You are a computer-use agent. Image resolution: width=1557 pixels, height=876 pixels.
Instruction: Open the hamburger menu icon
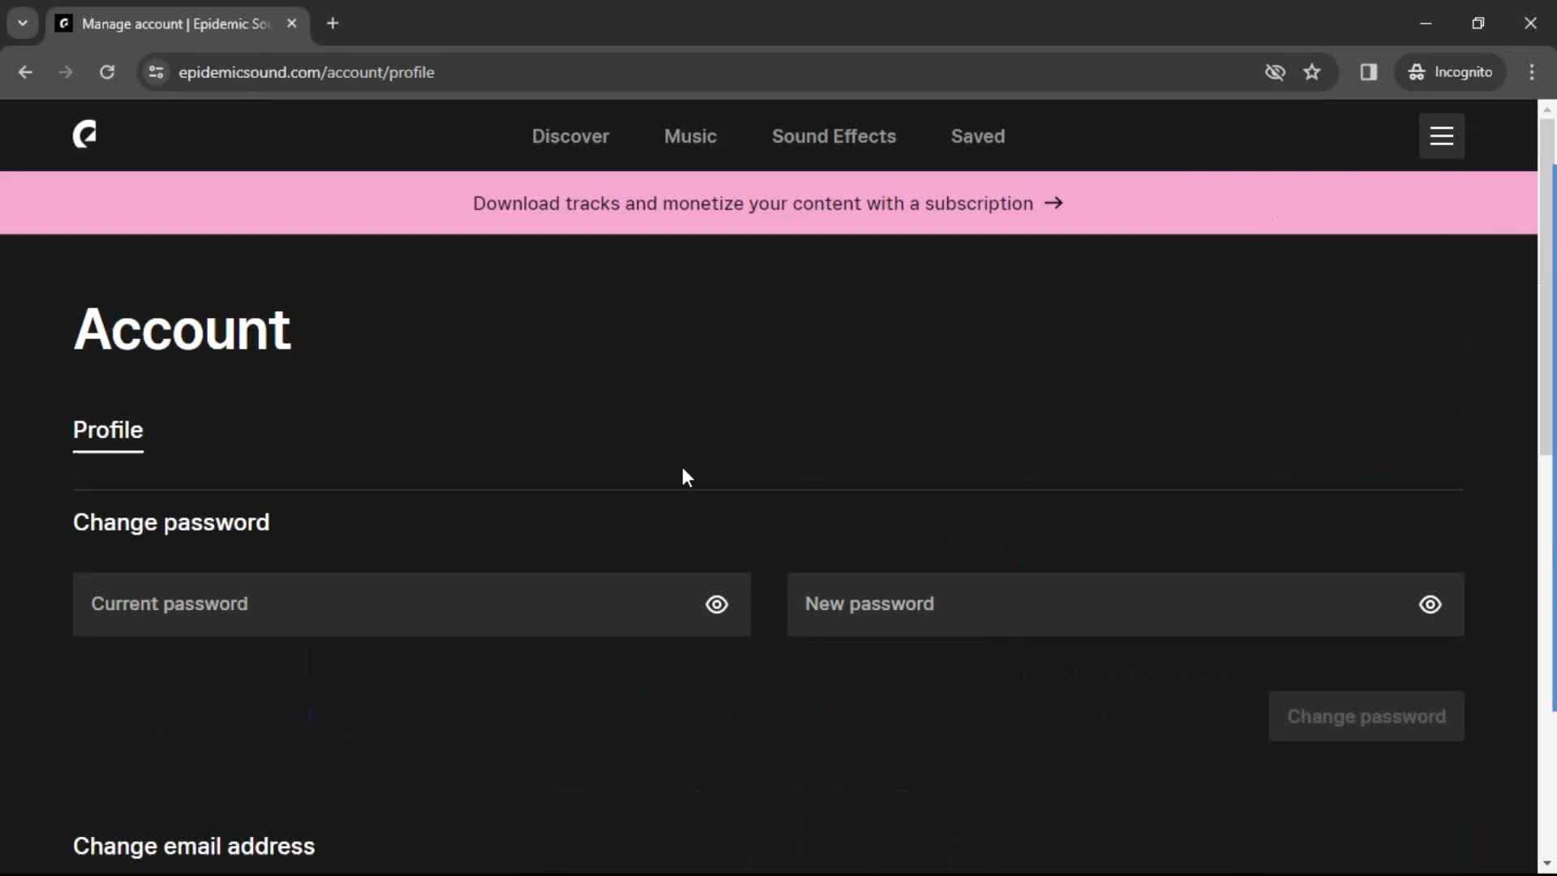click(x=1443, y=135)
